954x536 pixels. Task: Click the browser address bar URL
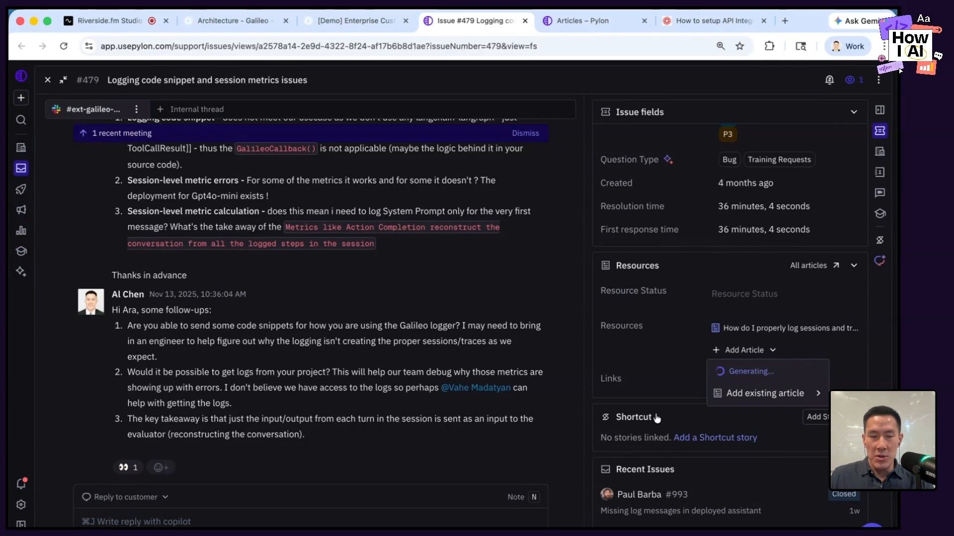(318, 46)
